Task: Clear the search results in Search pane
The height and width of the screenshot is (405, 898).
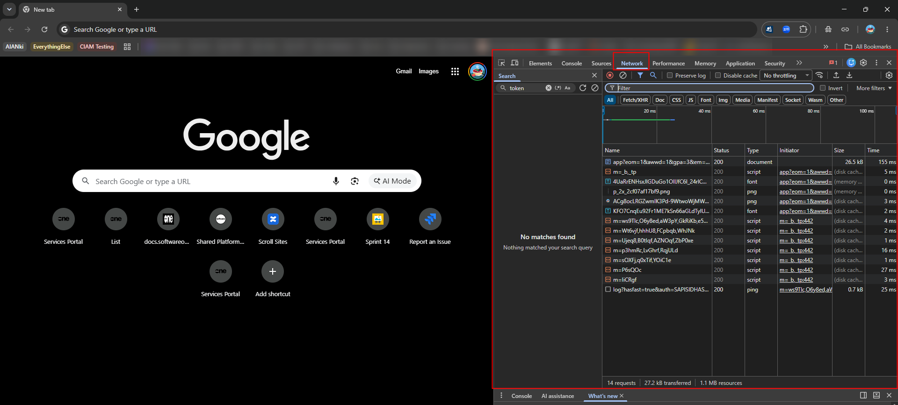Action: tap(595, 88)
